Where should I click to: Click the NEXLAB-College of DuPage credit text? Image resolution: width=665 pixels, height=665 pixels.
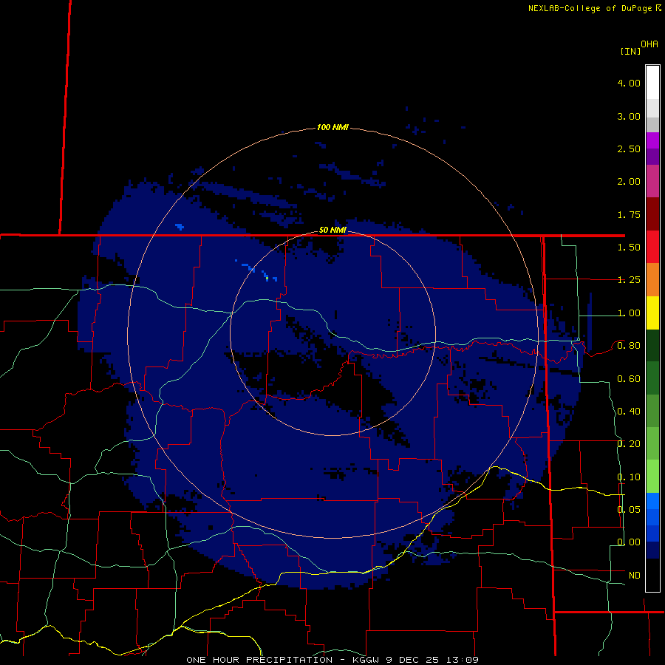point(591,8)
